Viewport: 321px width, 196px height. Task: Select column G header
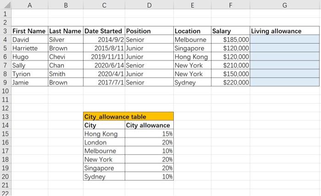(x=285, y=5)
